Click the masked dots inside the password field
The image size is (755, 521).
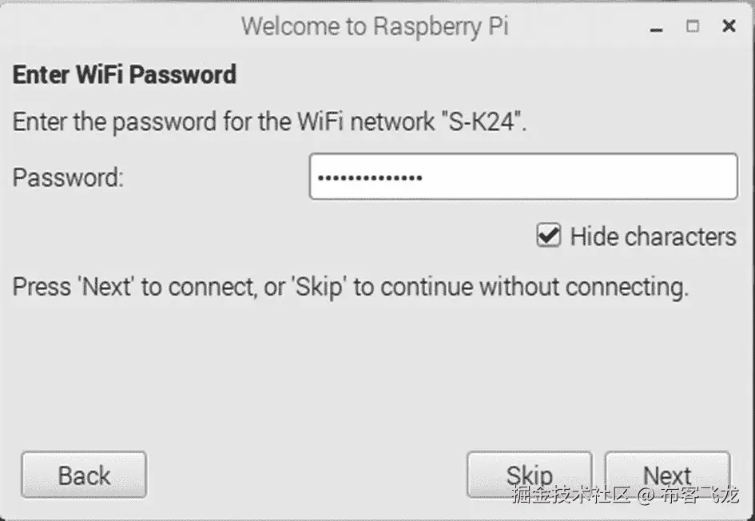(370, 177)
